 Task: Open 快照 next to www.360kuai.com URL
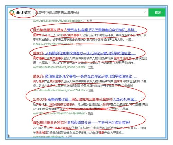pyautogui.click(x=90, y=21)
